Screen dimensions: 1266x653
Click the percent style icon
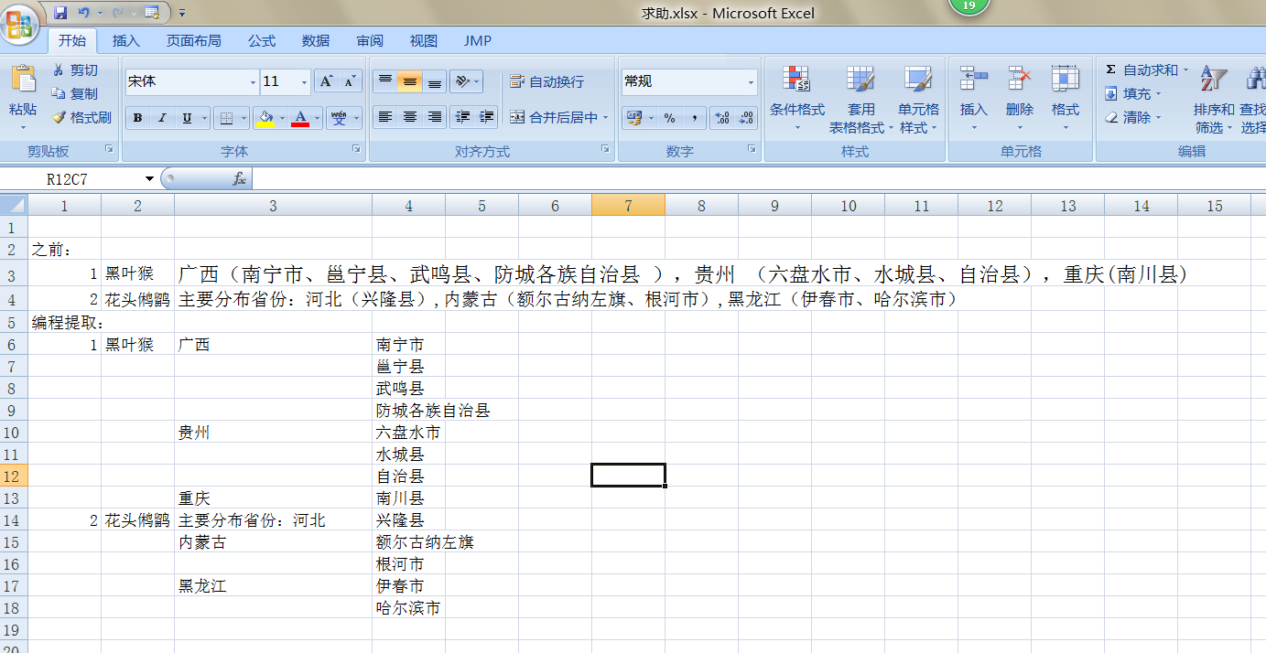point(669,118)
